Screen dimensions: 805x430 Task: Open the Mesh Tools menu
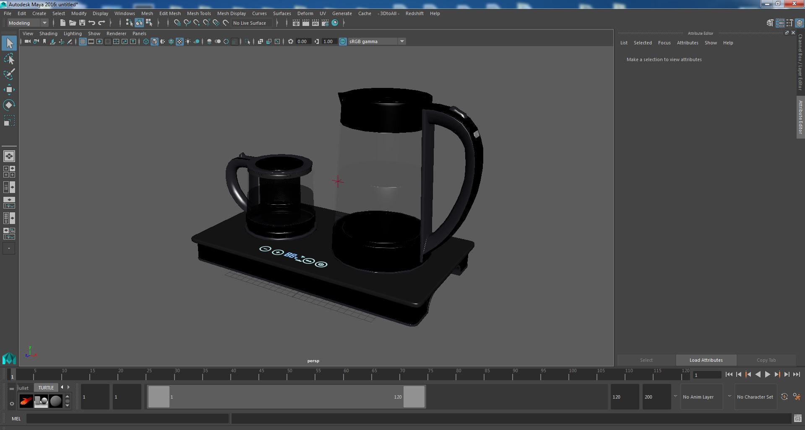point(199,13)
